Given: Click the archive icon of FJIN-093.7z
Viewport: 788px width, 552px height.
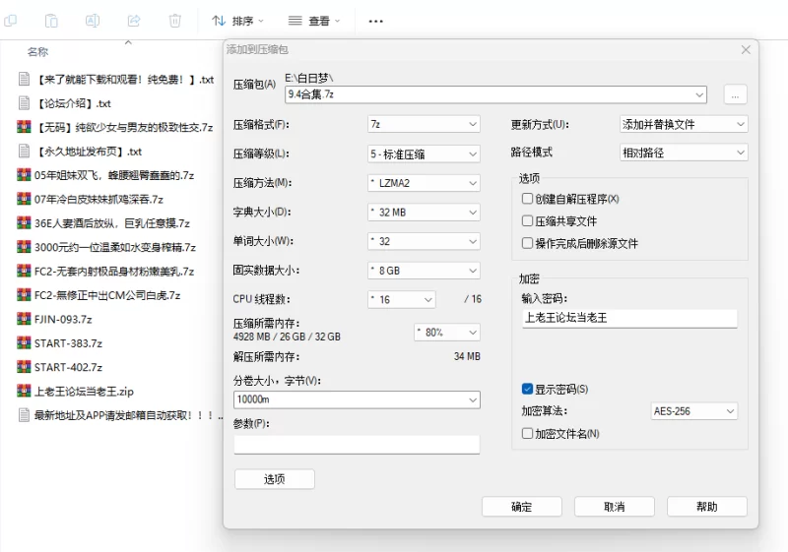Looking at the screenshot, I should (x=24, y=319).
